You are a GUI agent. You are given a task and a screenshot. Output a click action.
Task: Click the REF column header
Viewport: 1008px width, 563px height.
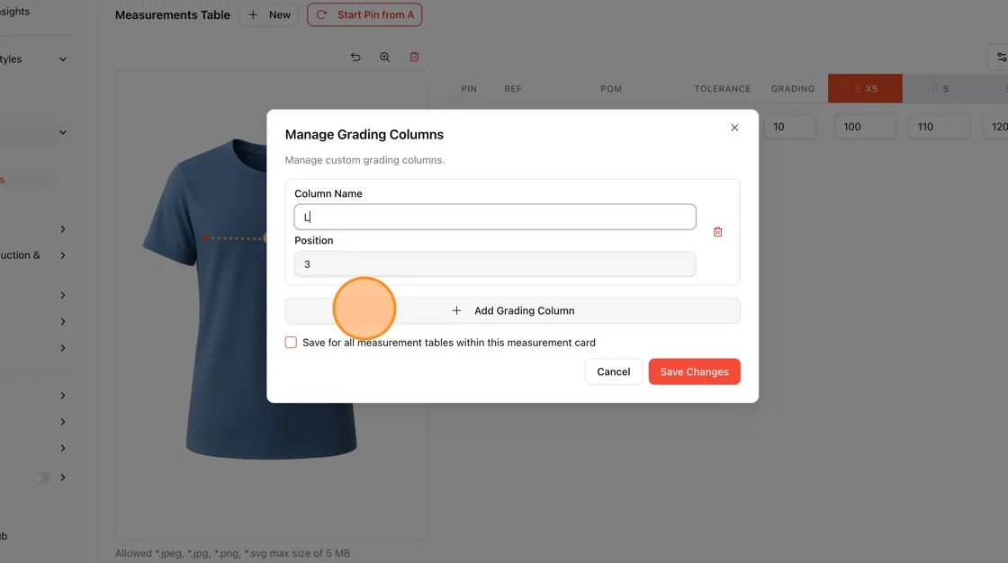click(x=513, y=89)
